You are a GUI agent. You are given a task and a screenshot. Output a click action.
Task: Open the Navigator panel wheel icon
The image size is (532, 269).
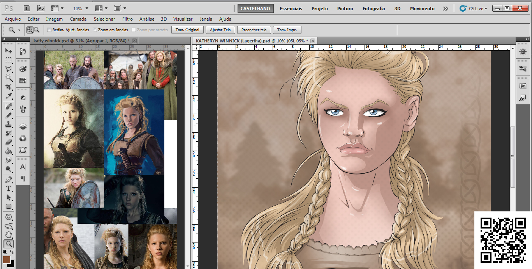pyautogui.click(x=523, y=52)
